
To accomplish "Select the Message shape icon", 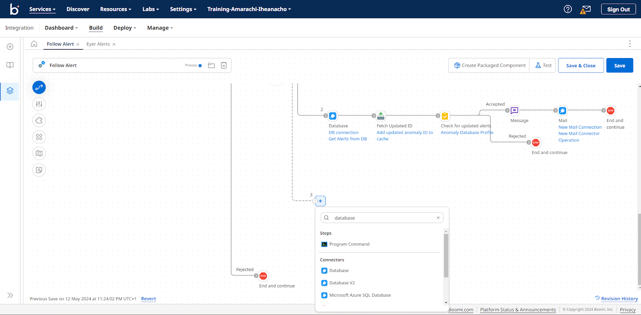I will point(514,110).
